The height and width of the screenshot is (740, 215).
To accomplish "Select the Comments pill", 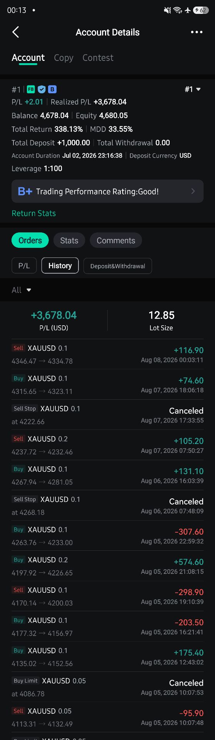I will coord(116,240).
